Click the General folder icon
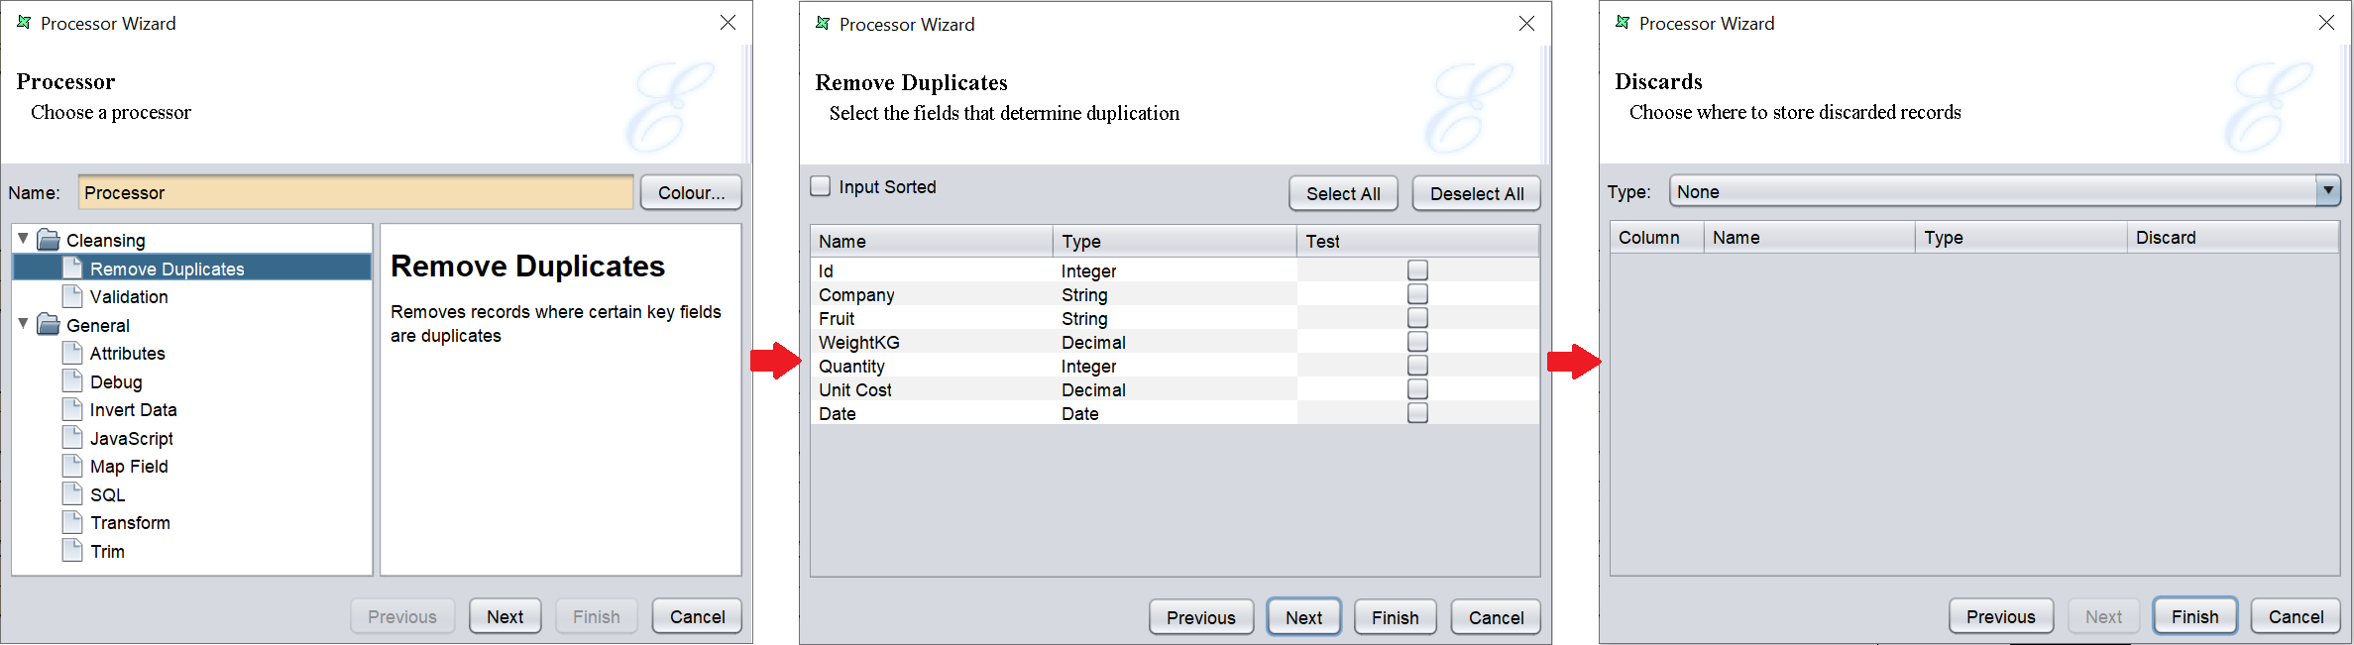2354x645 pixels. pos(49,325)
